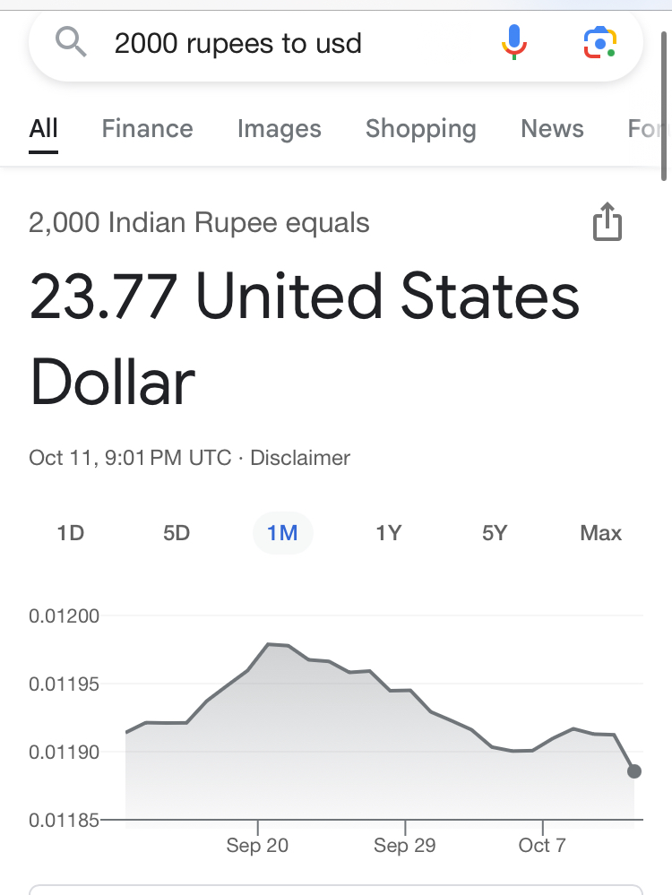Share the currency conversion result
The height and width of the screenshot is (895, 672).
coord(607,222)
